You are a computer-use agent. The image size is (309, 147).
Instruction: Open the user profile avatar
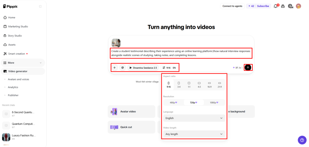[x=298, y=6]
